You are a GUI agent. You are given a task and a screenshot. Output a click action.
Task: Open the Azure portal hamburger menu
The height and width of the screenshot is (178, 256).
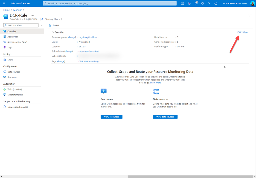[4, 3]
